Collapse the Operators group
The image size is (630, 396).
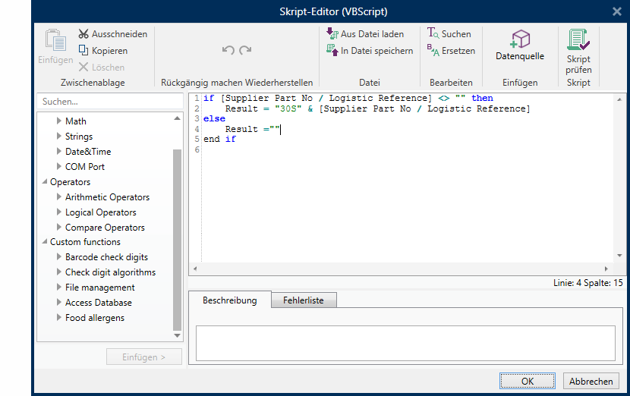pyautogui.click(x=44, y=181)
